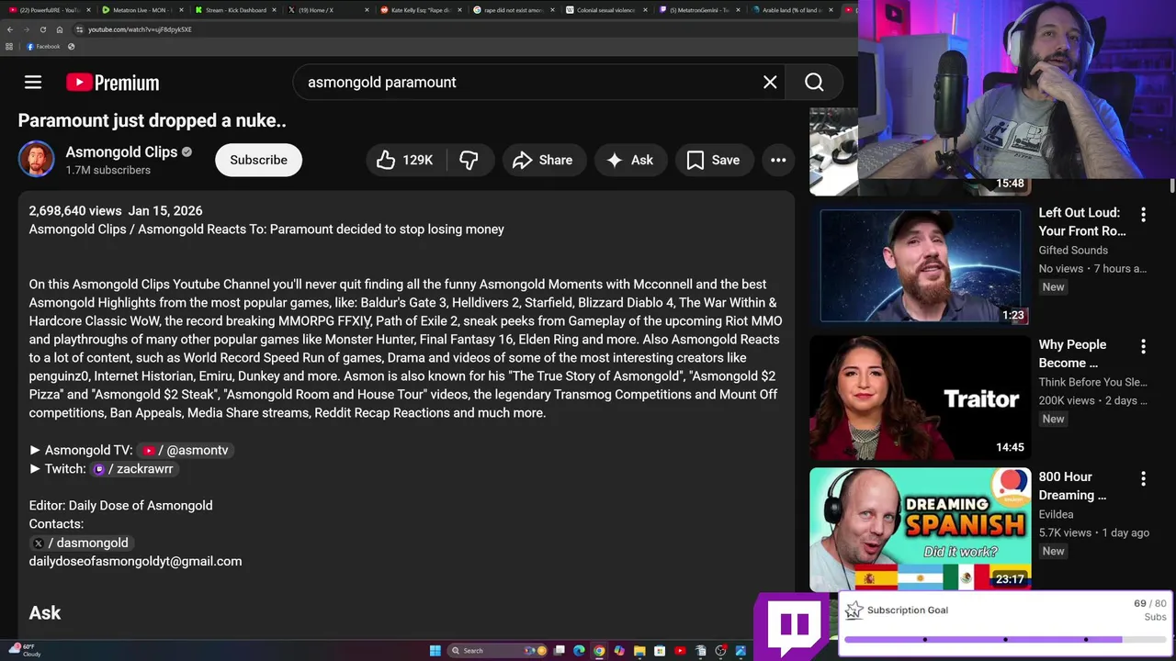Open options for the Why People Become video

[x=1143, y=347]
